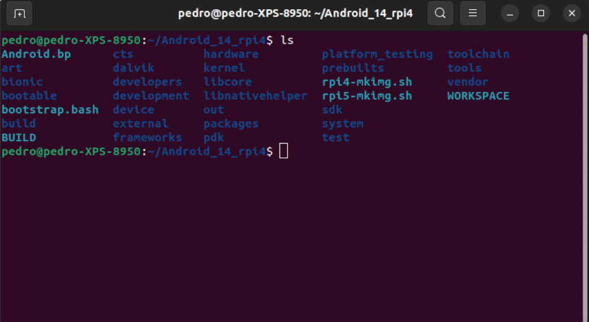Select the developers directory name
Viewport: 589px width, 322px height.
coord(147,82)
